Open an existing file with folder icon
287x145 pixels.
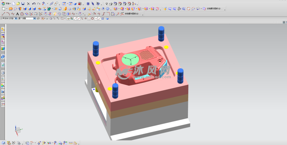click(x=18, y=4)
